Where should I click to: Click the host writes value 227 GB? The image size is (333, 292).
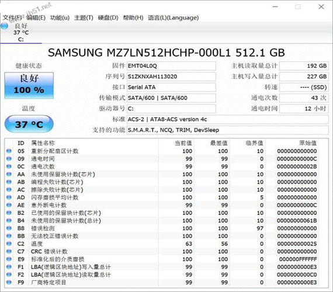tap(304, 77)
